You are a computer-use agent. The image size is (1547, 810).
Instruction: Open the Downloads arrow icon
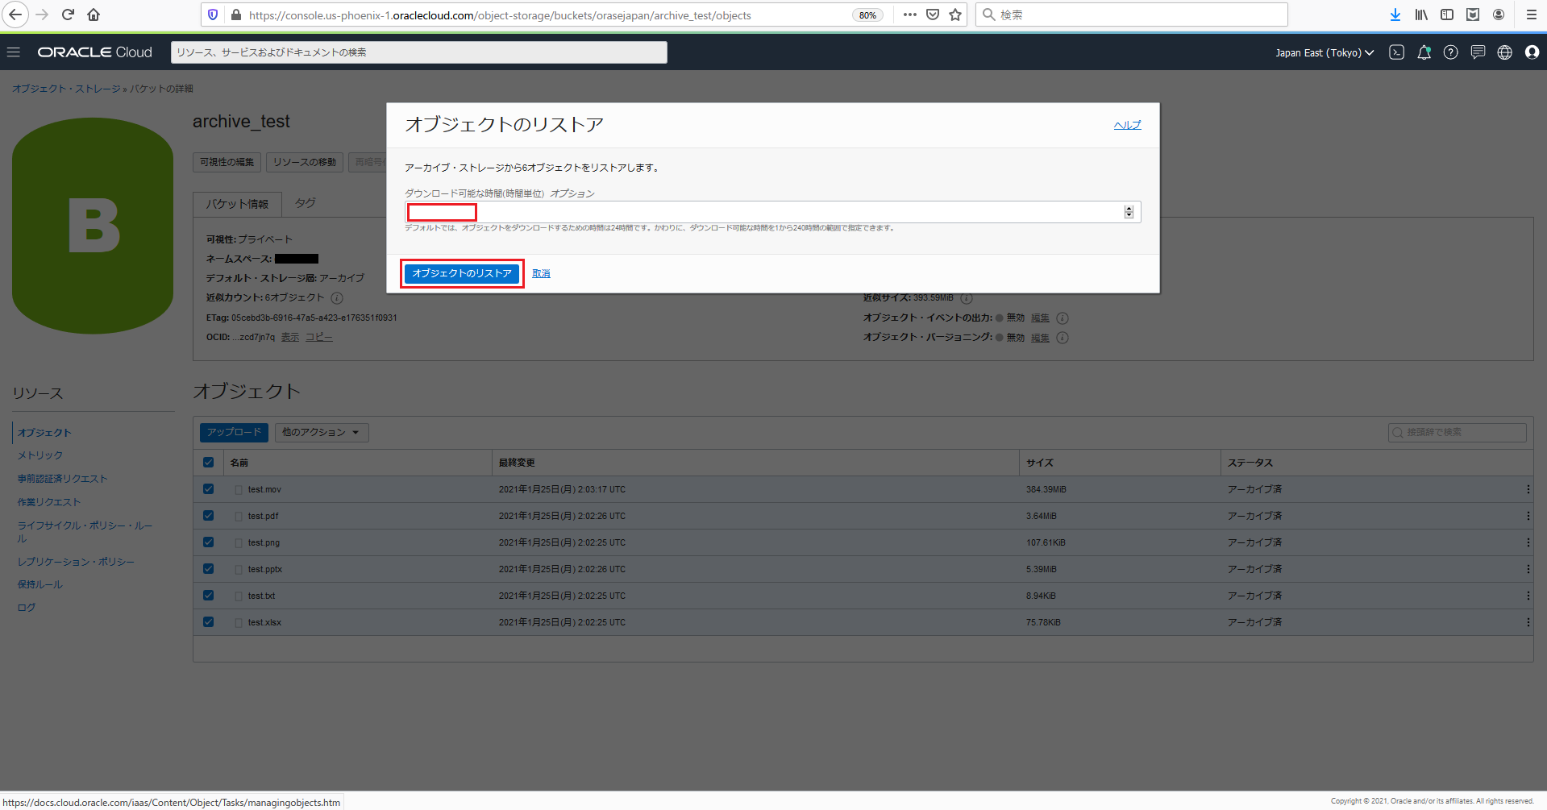(x=1395, y=15)
